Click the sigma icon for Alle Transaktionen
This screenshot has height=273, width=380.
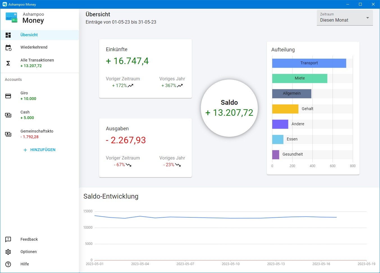point(8,63)
